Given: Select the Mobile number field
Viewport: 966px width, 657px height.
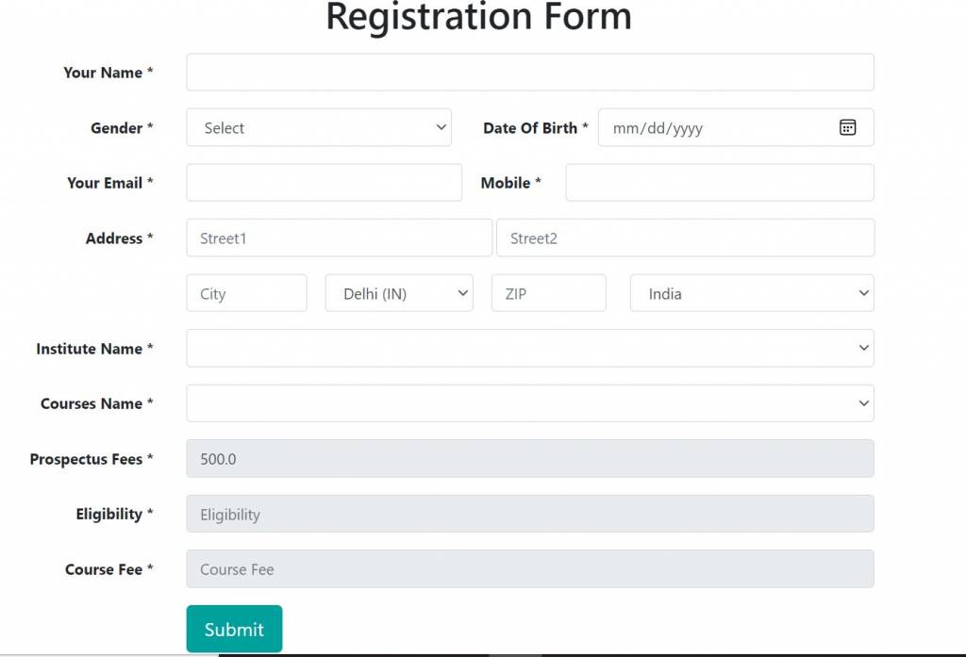Looking at the screenshot, I should pyautogui.click(x=719, y=183).
